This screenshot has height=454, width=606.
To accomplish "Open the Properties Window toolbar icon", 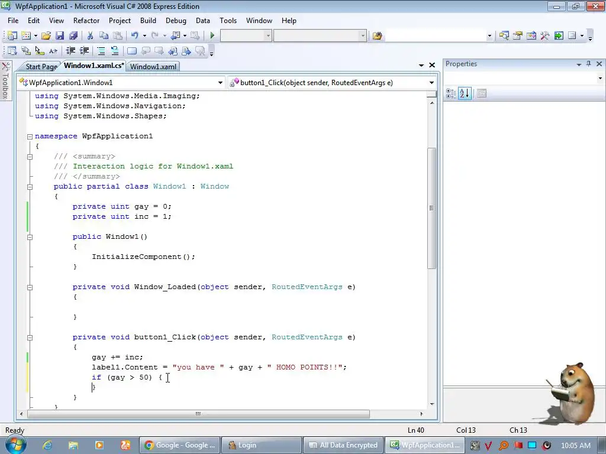I will (517, 35).
